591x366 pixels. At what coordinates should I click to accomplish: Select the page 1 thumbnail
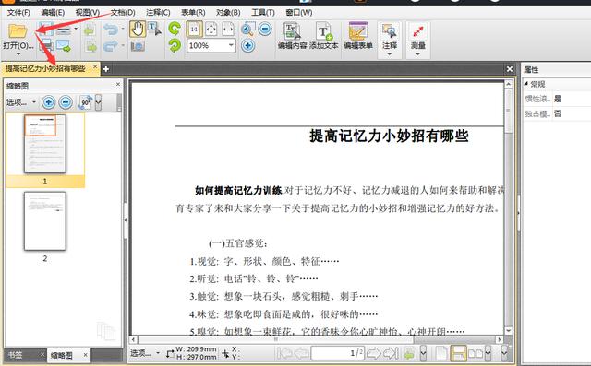[x=45, y=144]
